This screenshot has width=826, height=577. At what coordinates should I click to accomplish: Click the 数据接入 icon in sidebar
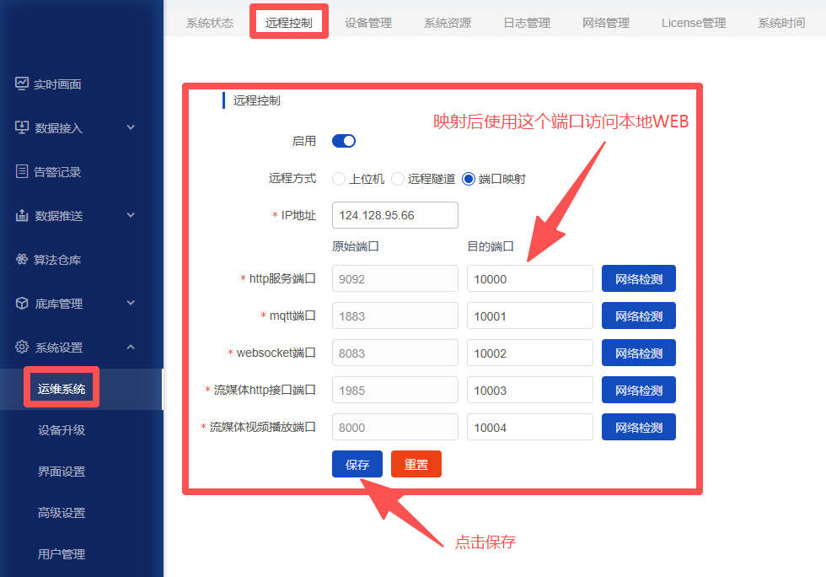(x=22, y=128)
